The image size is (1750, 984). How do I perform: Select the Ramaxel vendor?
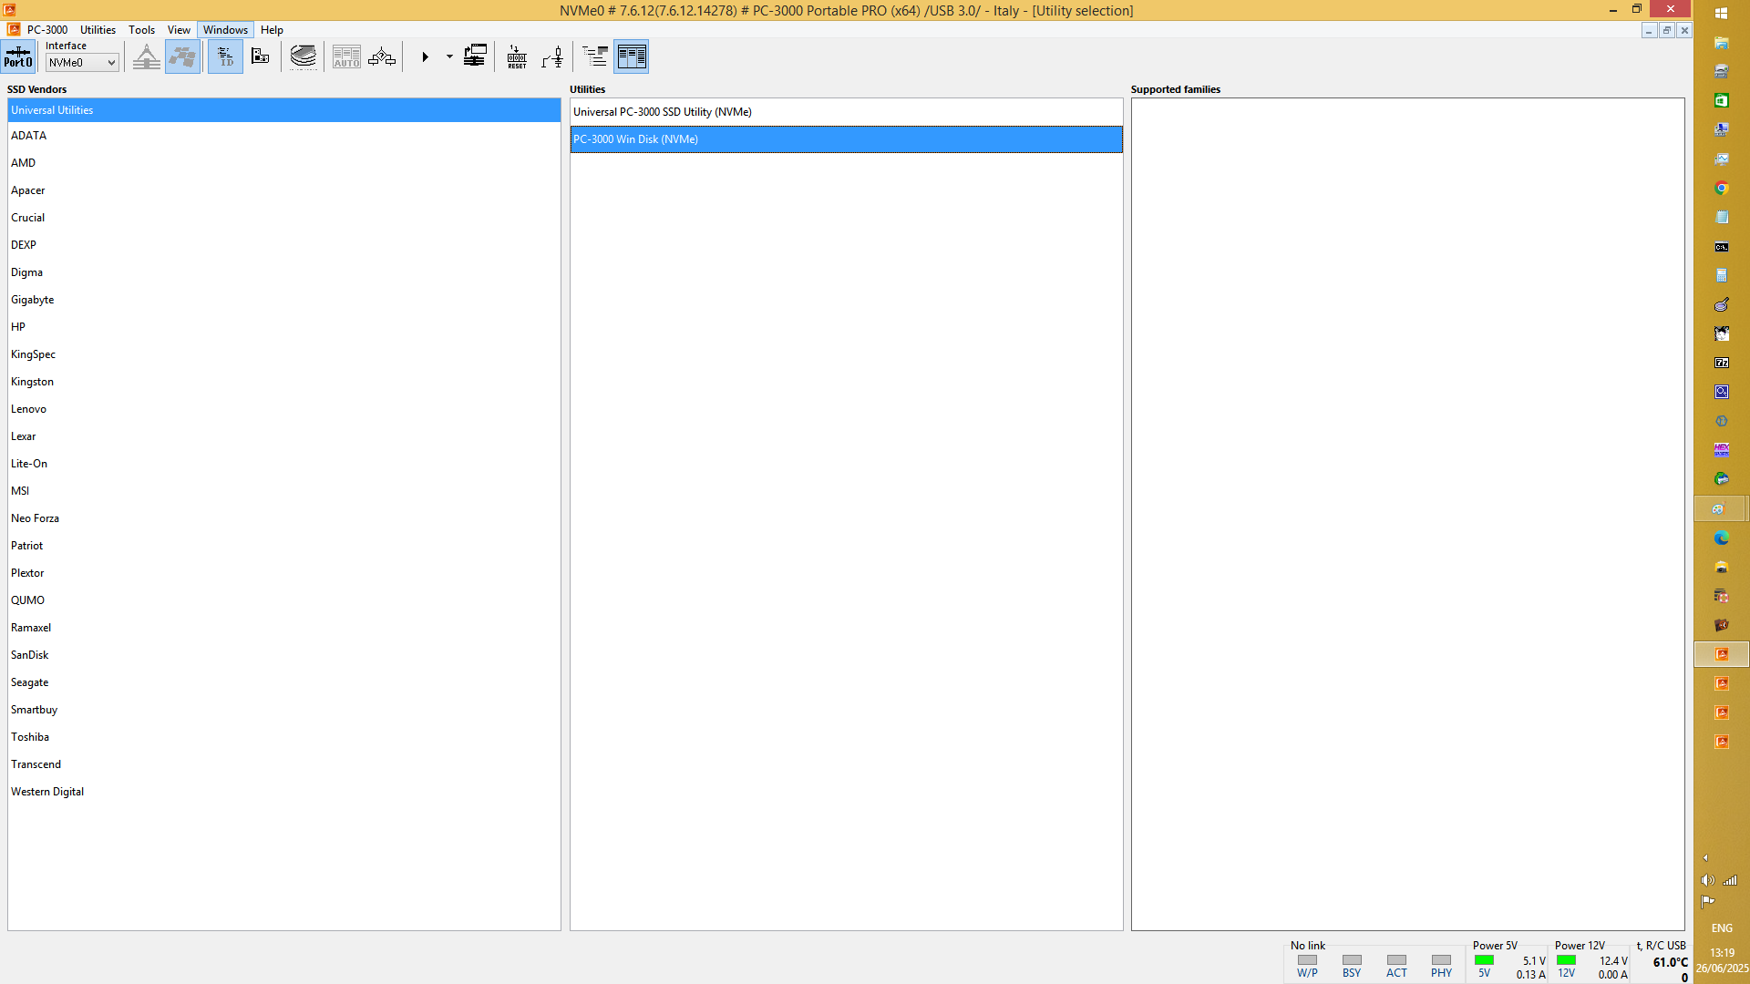coord(283,628)
